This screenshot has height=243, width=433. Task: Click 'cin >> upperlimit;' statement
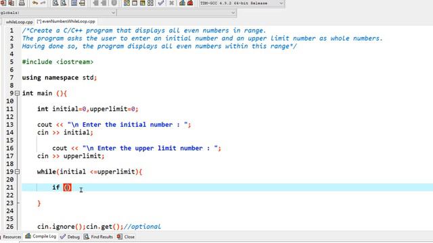pyautogui.click(x=71, y=156)
